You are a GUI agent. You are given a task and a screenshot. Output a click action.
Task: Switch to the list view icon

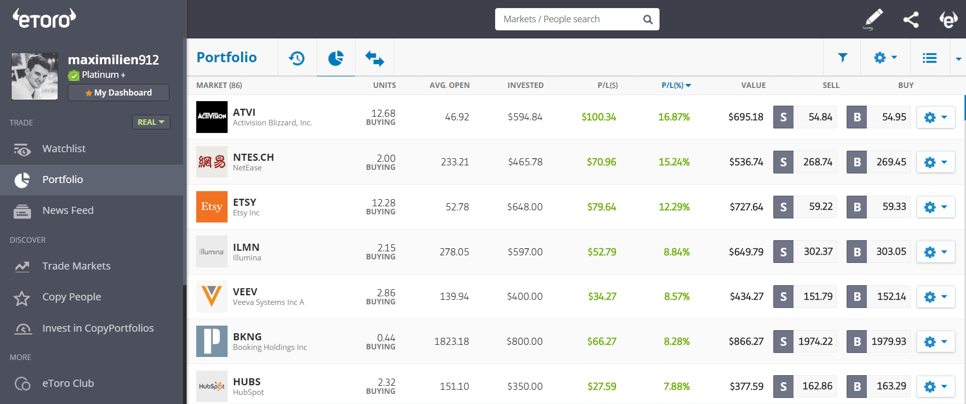coord(930,58)
